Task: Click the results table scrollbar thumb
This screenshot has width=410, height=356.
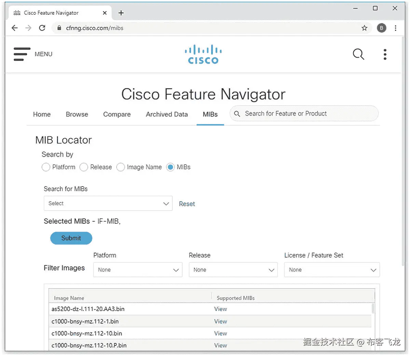Action: click(373, 309)
